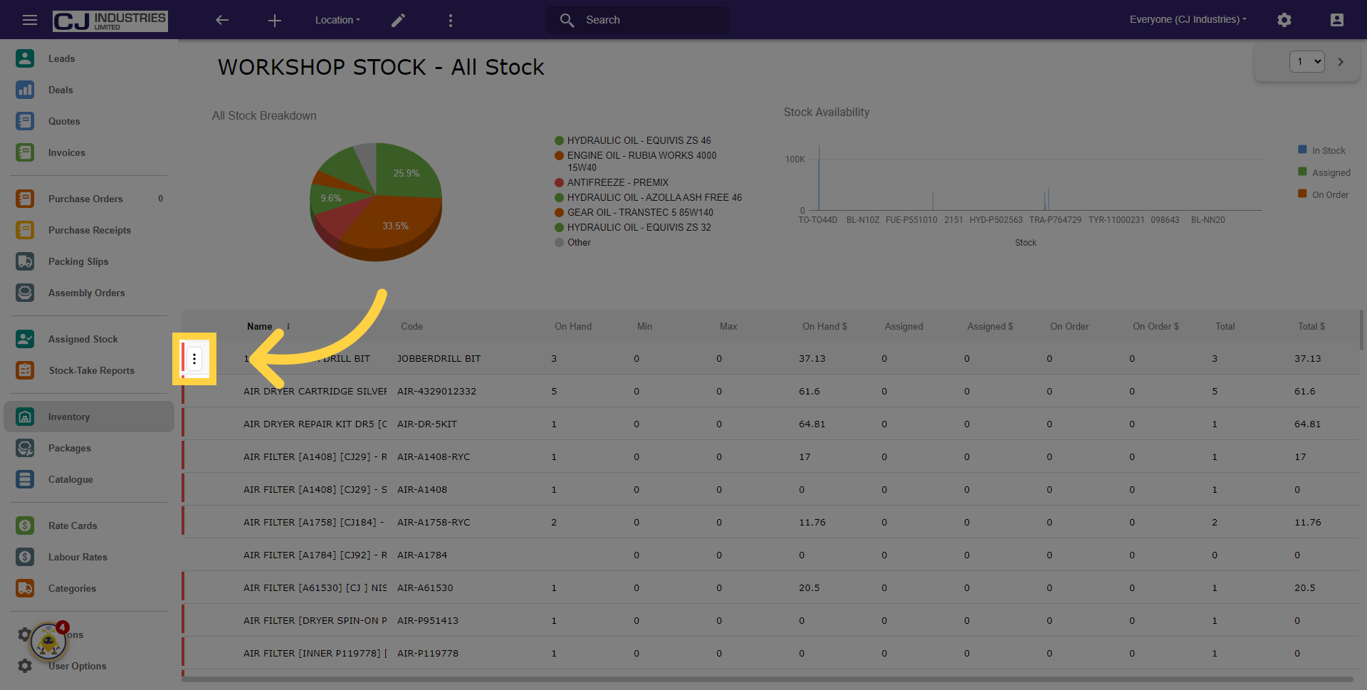This screenshot has height=690, width=1367.
Task: Open the page number selector dropdown
Action: (x=1307, y=61)
